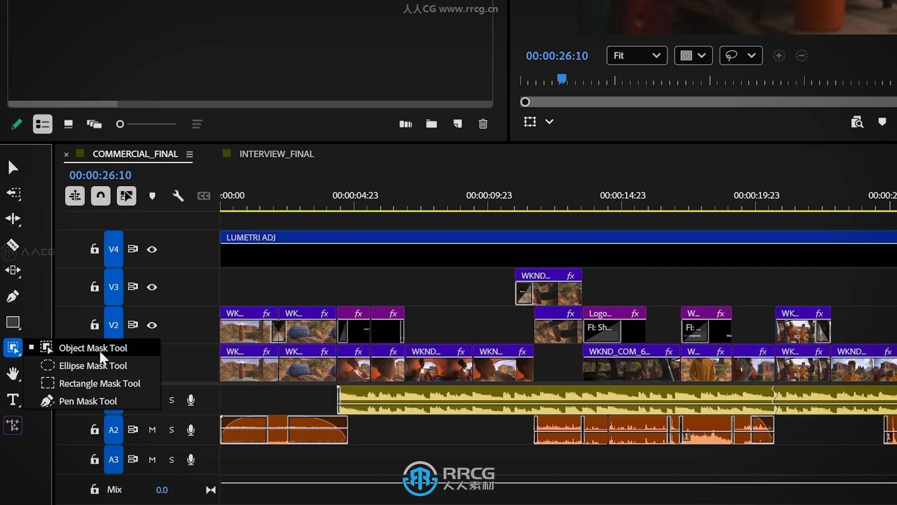Viewport: 897px width, 505px height.
Task: Open COMMERCIAL_FINAL sequence panel menu
Action: coord(189,154)
